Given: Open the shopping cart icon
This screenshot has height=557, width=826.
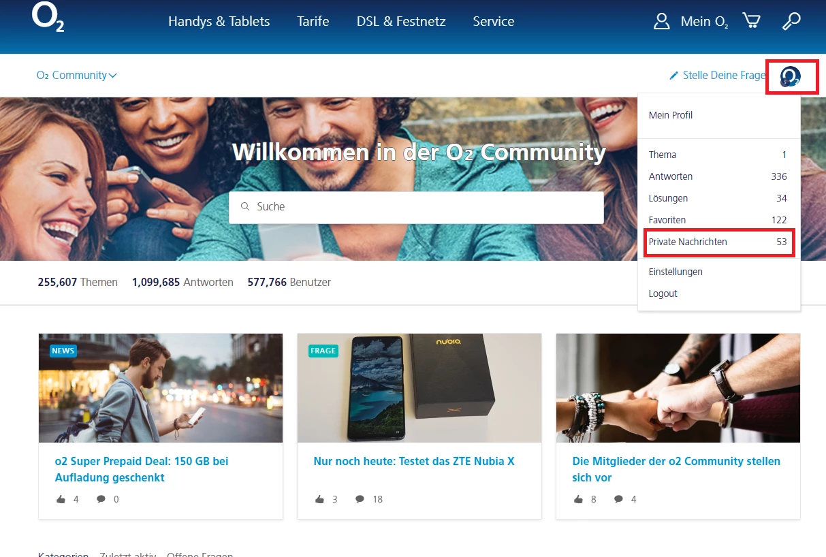Looking at the screenshot, I should tap(751, 20).
